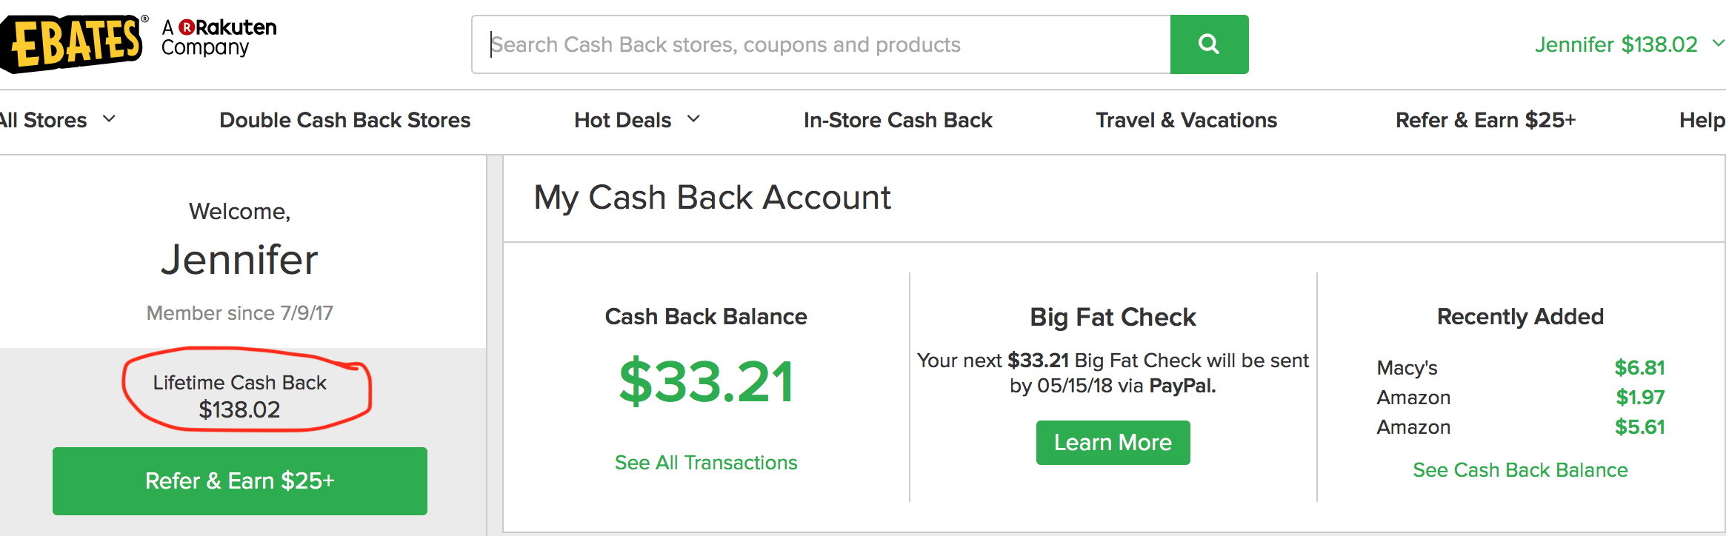1726x536 pixels.
Task: Follow the See Cash Back Balance link
Action: coord(1520,470)
